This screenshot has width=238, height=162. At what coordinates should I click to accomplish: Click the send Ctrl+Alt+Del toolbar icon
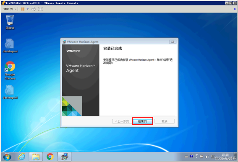point(34,9)
